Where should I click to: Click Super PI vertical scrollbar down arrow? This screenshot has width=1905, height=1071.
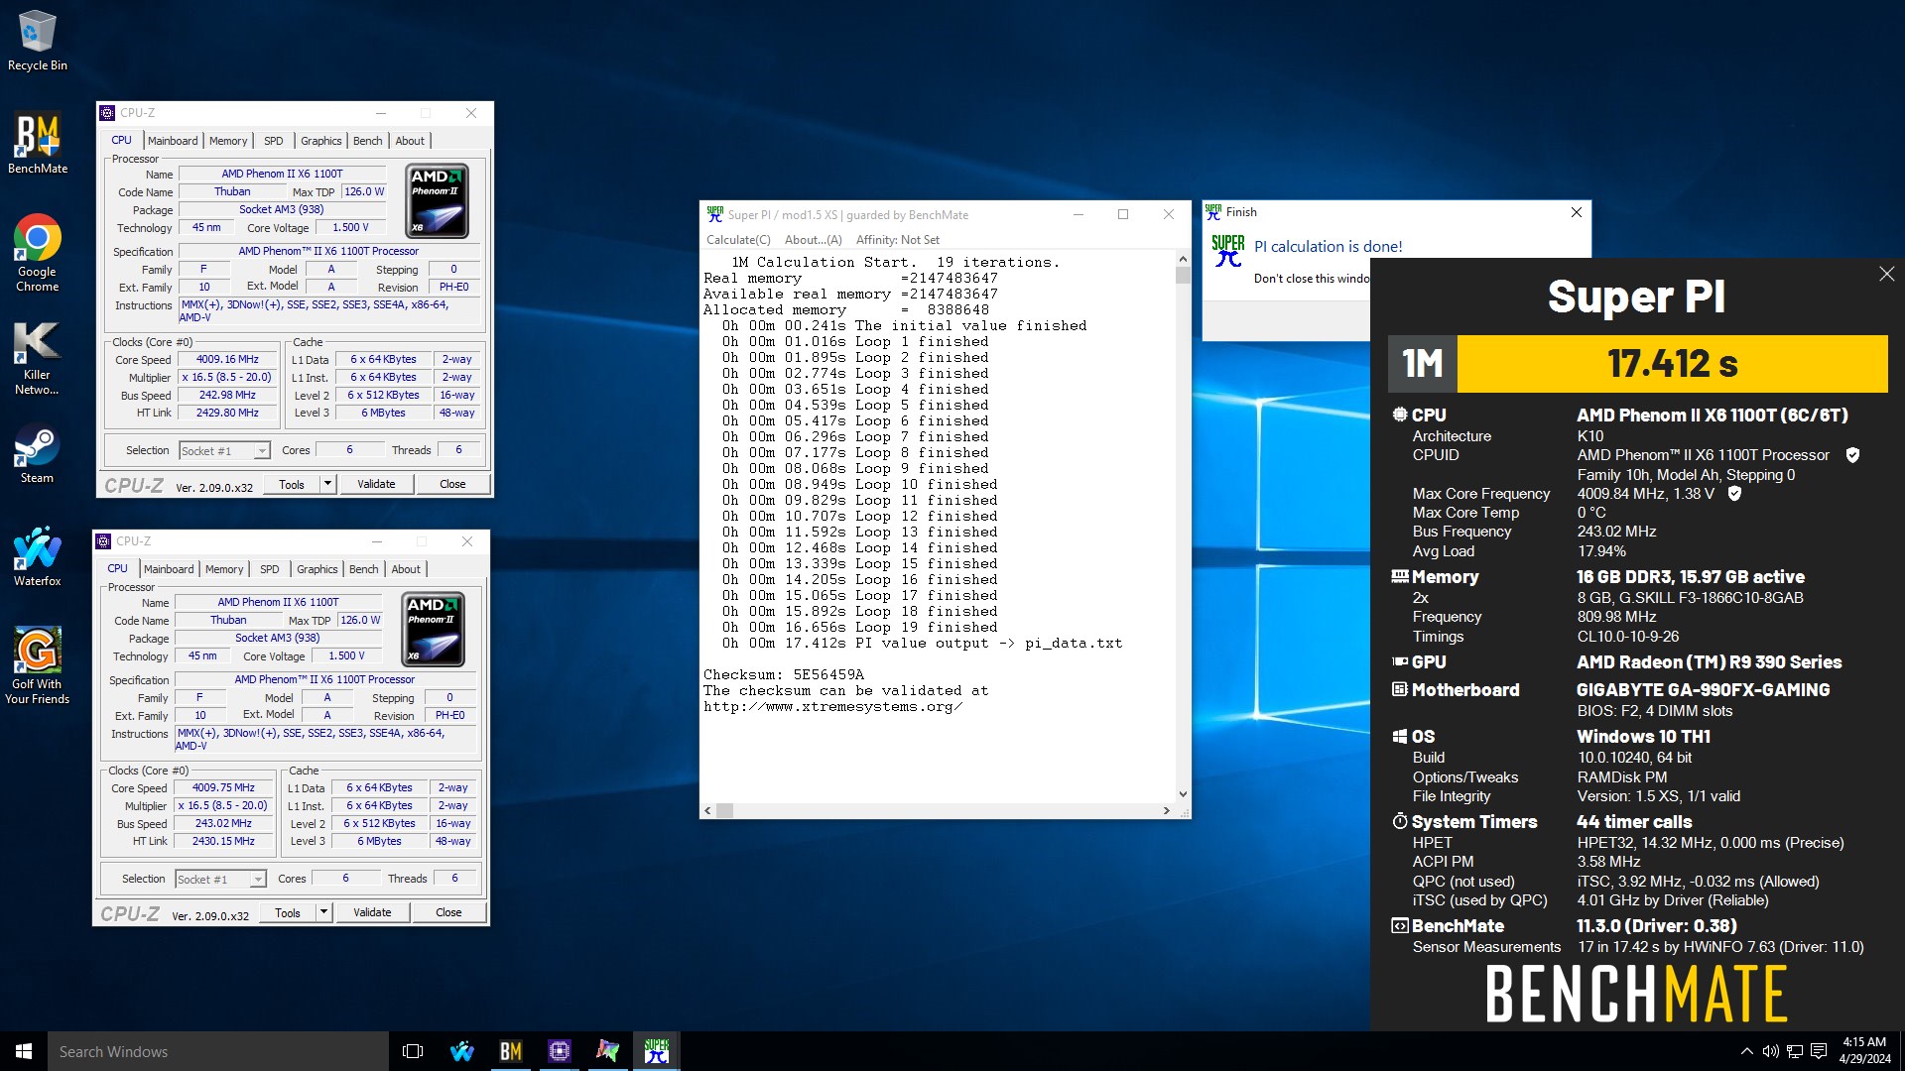point(1183,793)
